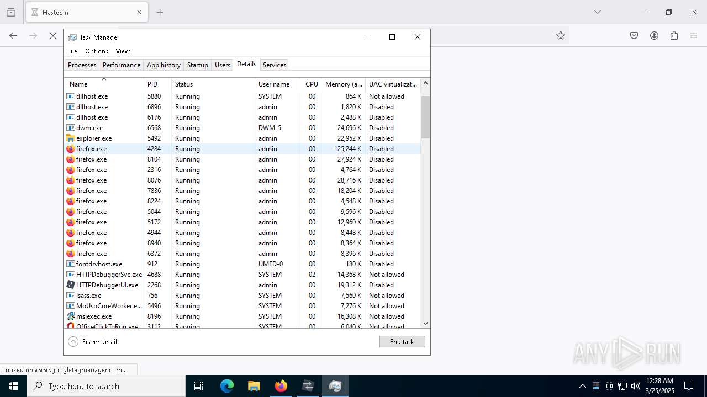Open the notification center icon
707x397 pixels.
pyautogui.click(x=689, y=386)
